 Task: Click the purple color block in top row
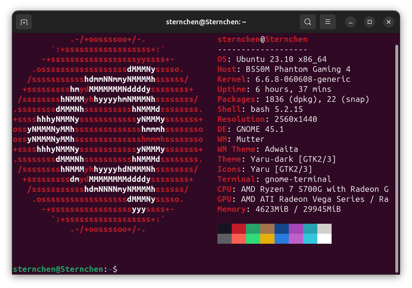coord(296,229)
